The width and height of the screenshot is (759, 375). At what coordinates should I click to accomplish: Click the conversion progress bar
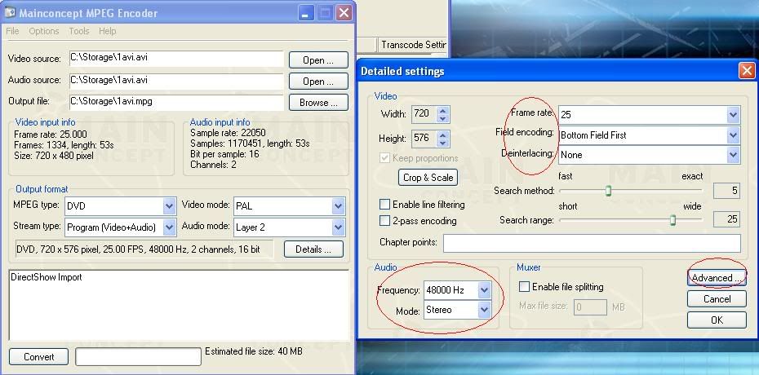(x=138, y=356)
